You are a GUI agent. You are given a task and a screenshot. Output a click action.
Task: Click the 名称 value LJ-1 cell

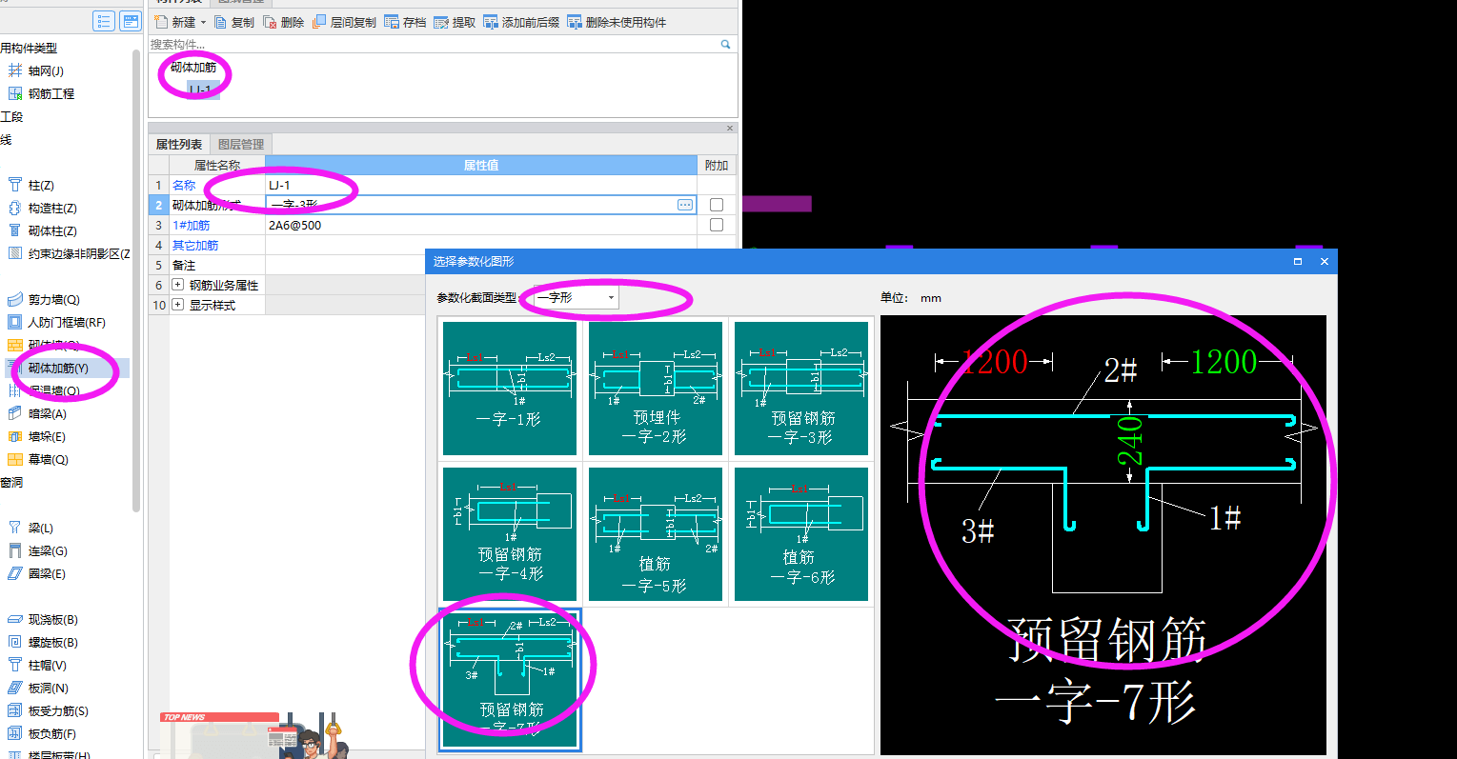tap(481, 186)
